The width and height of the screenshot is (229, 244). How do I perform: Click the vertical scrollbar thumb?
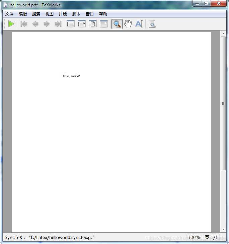223,104
